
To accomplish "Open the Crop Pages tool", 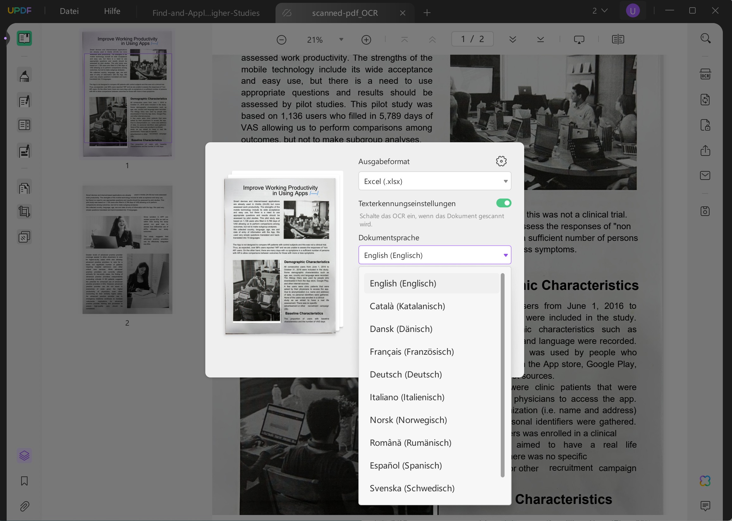I will pyautogui.click(x=24, y=211).
